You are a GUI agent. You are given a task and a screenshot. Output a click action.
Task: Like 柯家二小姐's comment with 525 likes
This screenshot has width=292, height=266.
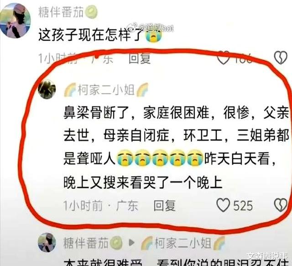point(223,205)
